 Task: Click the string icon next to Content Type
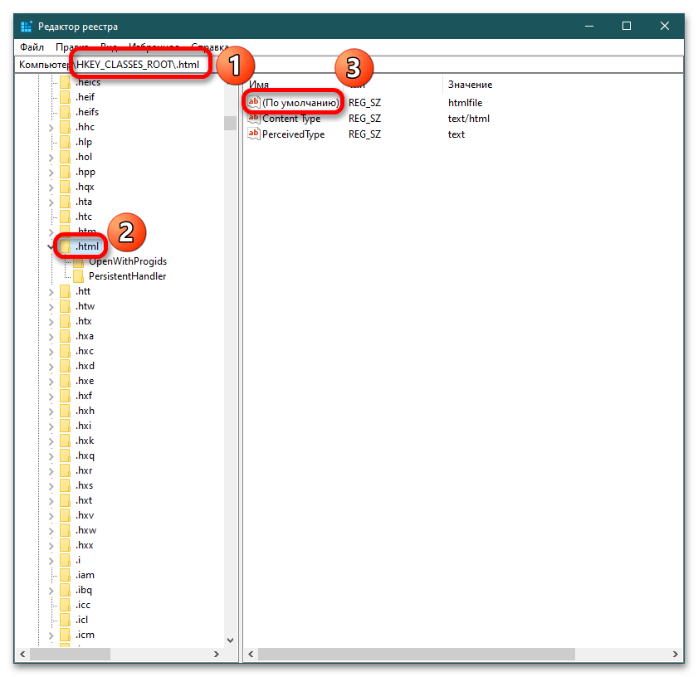point(254,119)
